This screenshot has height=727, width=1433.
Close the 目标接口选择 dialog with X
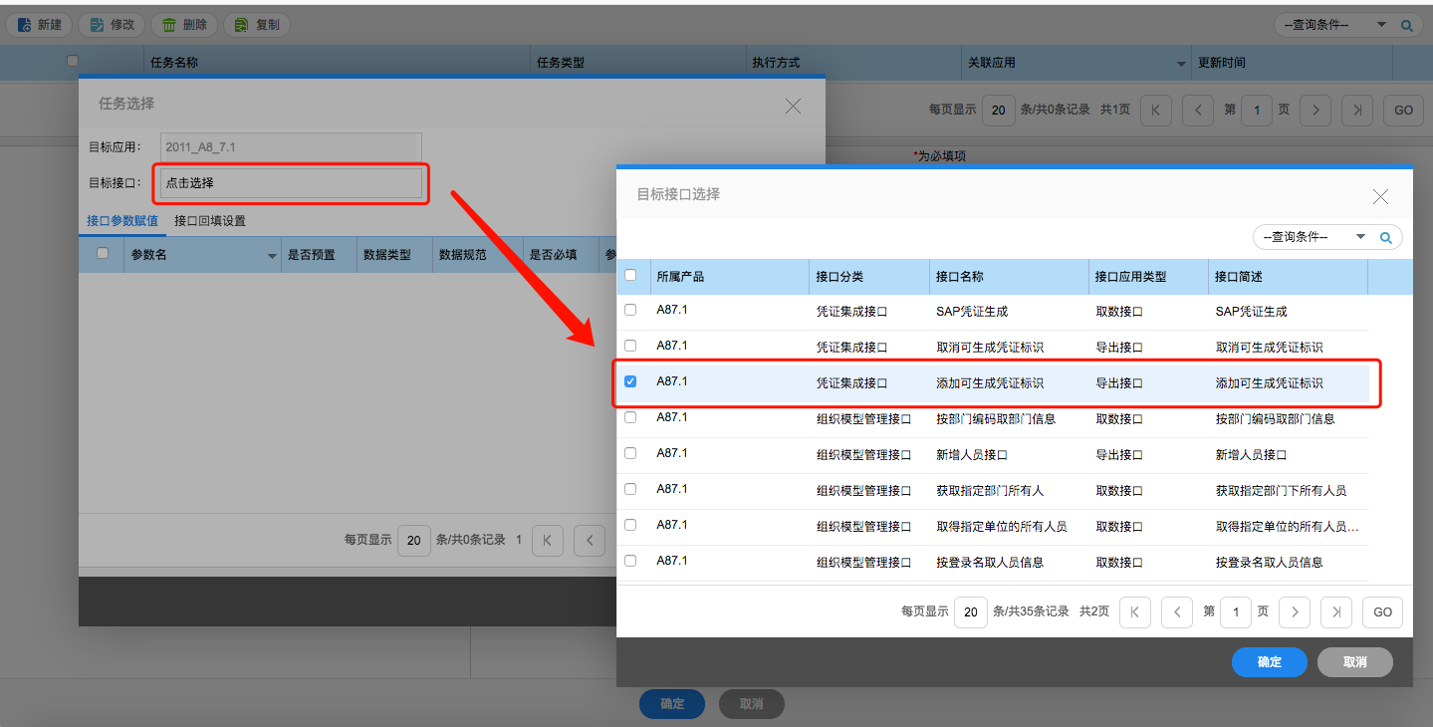coord(1380,196)
